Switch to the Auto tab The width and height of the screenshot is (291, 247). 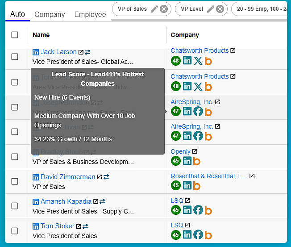(17, 14)
